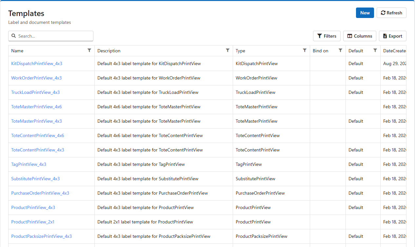Refresh the templates list
Viewport: 415px width, 247px height.
point(391,13)
